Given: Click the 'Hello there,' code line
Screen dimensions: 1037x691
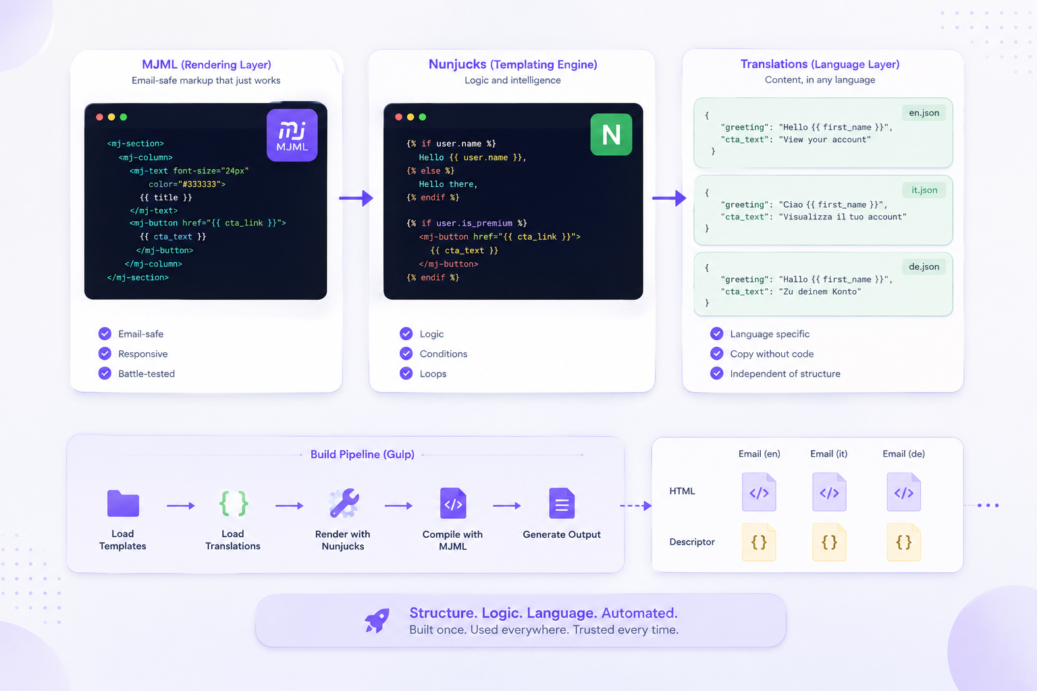Looking at the screenshot, I should (x=448, y=184).
